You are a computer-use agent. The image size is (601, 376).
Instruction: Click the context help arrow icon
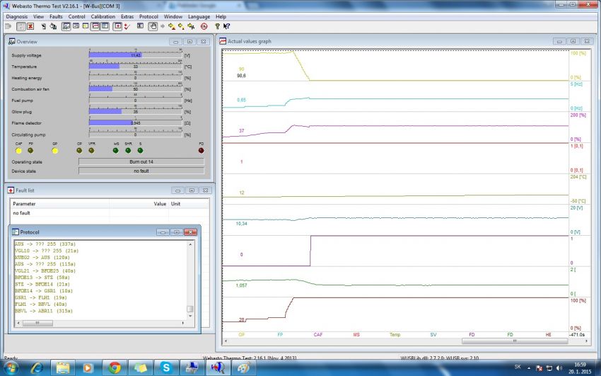coord(226,26)
